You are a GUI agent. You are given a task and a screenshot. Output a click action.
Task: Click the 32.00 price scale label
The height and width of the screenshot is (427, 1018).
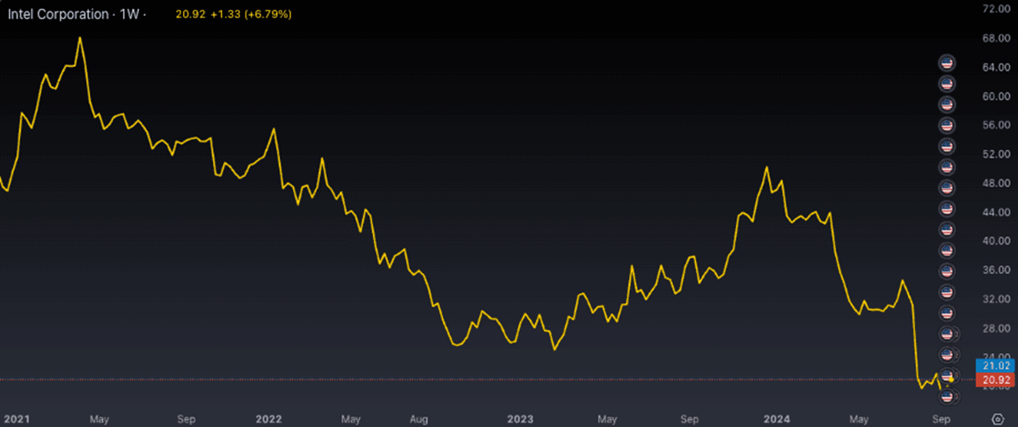(x=995, y=299)
